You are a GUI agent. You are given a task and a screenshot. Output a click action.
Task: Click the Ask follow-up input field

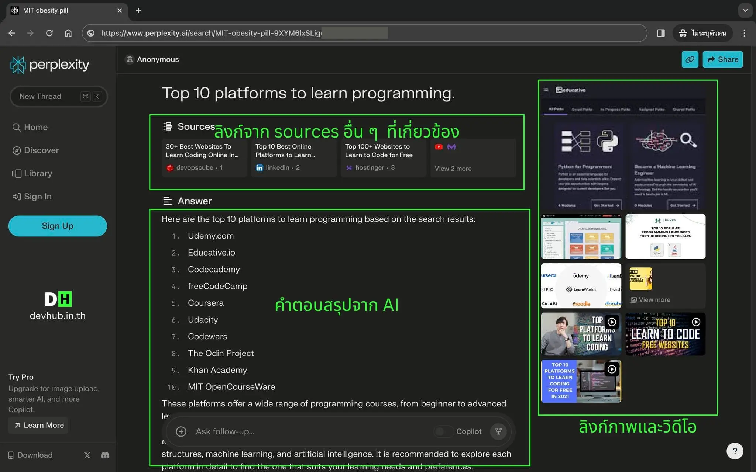[x=310, y=431]
